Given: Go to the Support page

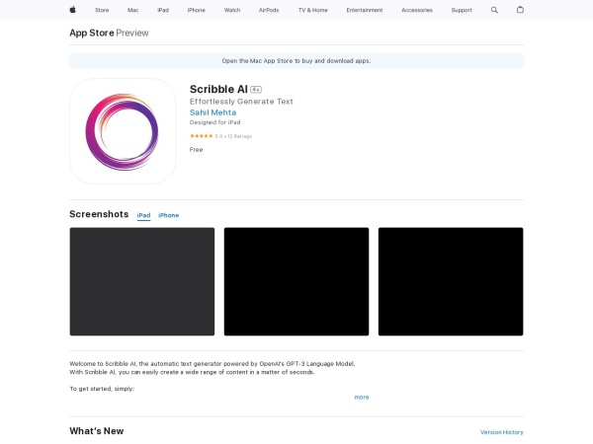Looking at the screenshot, I should [x=462, y=10].
